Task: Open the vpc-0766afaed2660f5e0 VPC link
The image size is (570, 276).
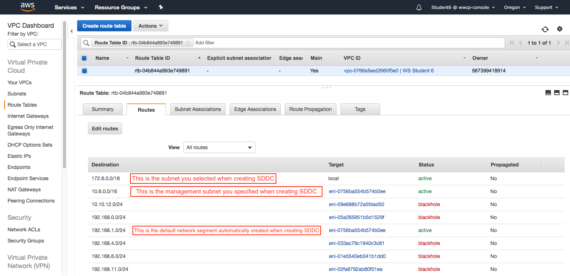Action: click(371, 71)
